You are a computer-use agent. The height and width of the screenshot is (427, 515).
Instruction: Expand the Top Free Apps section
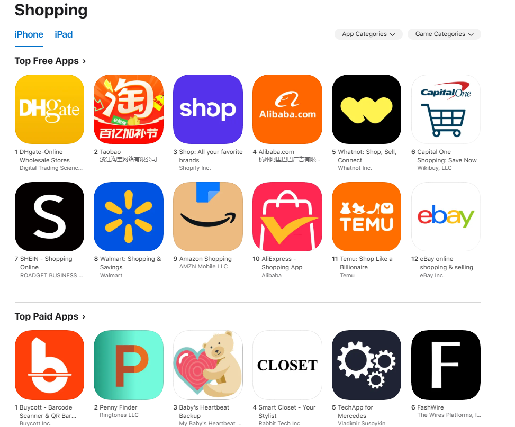[x=50, y=61]
